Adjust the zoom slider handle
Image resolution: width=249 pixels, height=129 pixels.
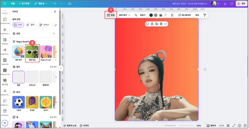tap(177, 126)
